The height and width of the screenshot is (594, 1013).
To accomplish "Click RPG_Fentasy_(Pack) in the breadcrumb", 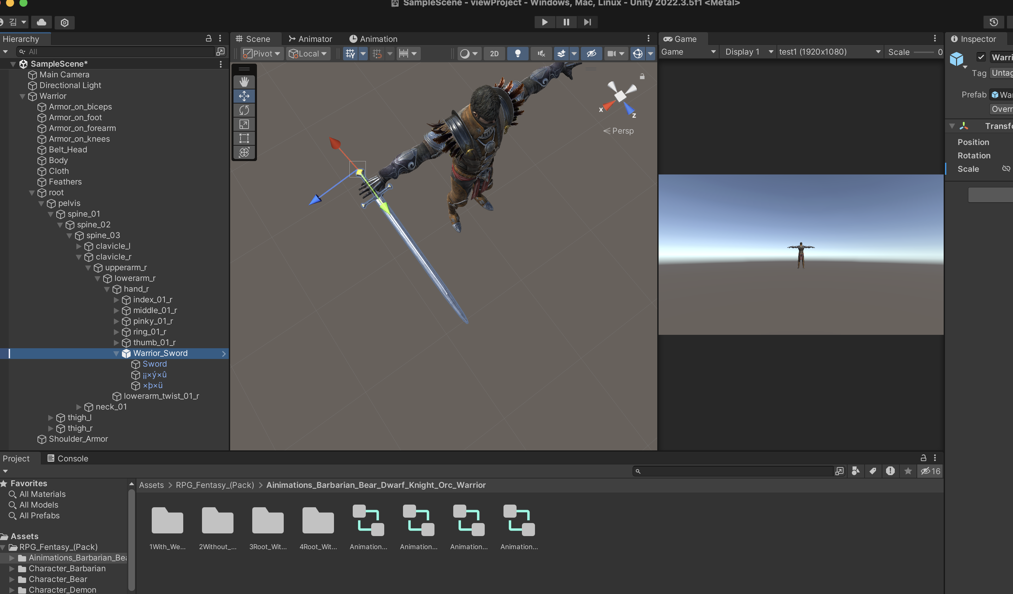I will point(215,485).
